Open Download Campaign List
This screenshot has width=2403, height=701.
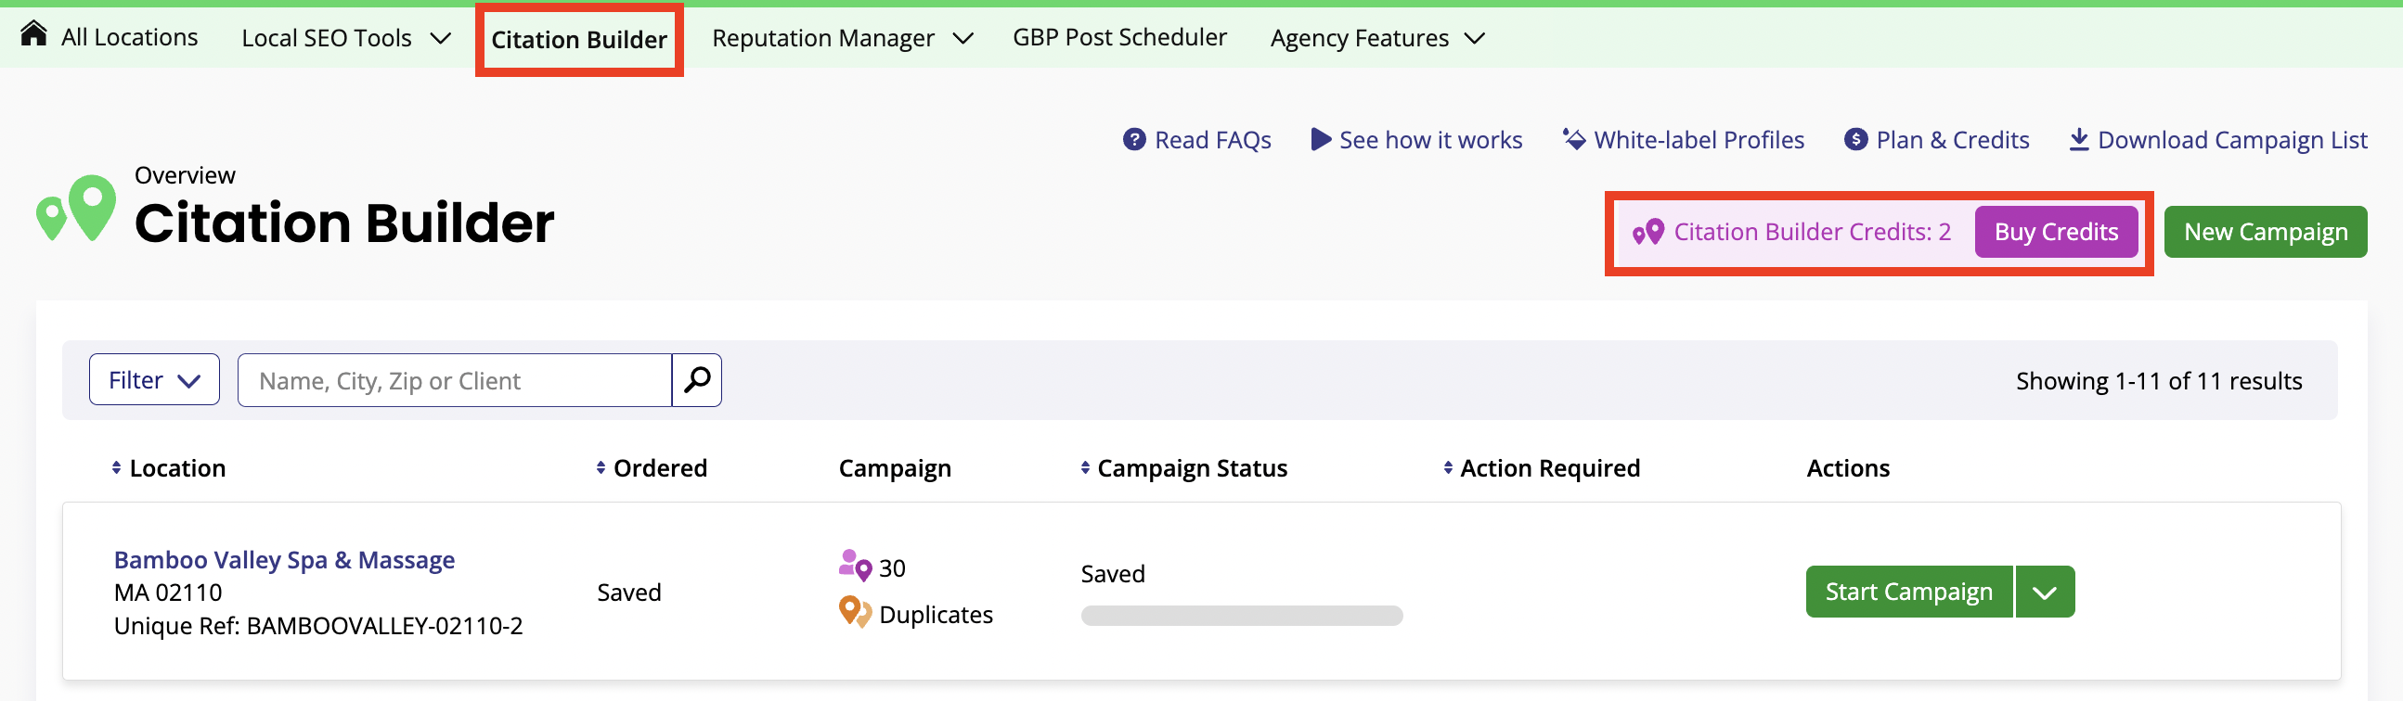2232,140
